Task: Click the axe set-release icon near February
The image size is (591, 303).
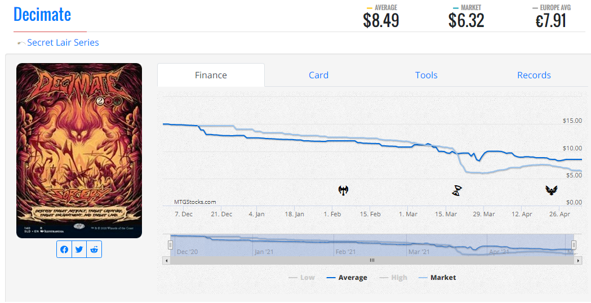Action: click(x=343, y=190)
